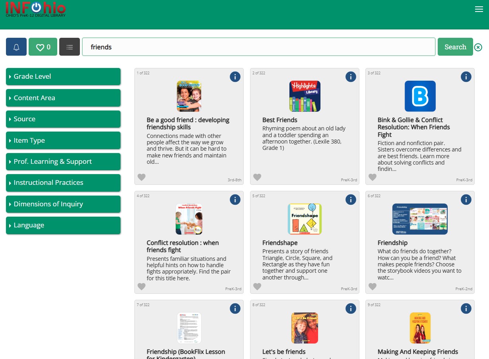Click the 1 of 322 counter
The height and width of the screenshot is (359, 489).
pyautogui.click(x=143, y=73)
